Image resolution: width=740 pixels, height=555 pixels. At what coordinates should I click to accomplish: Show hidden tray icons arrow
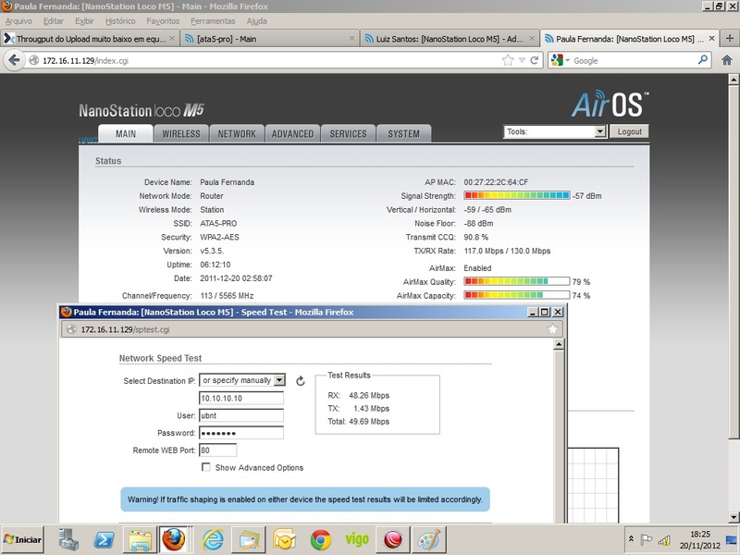(x=631, y=538)
